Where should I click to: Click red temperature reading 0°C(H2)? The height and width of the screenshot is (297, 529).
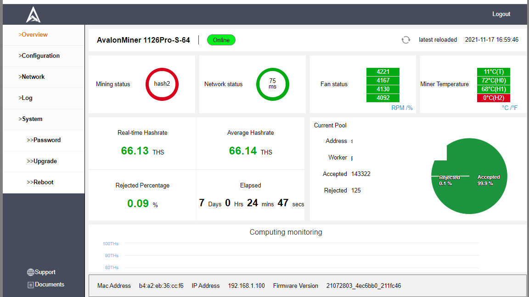494,98
